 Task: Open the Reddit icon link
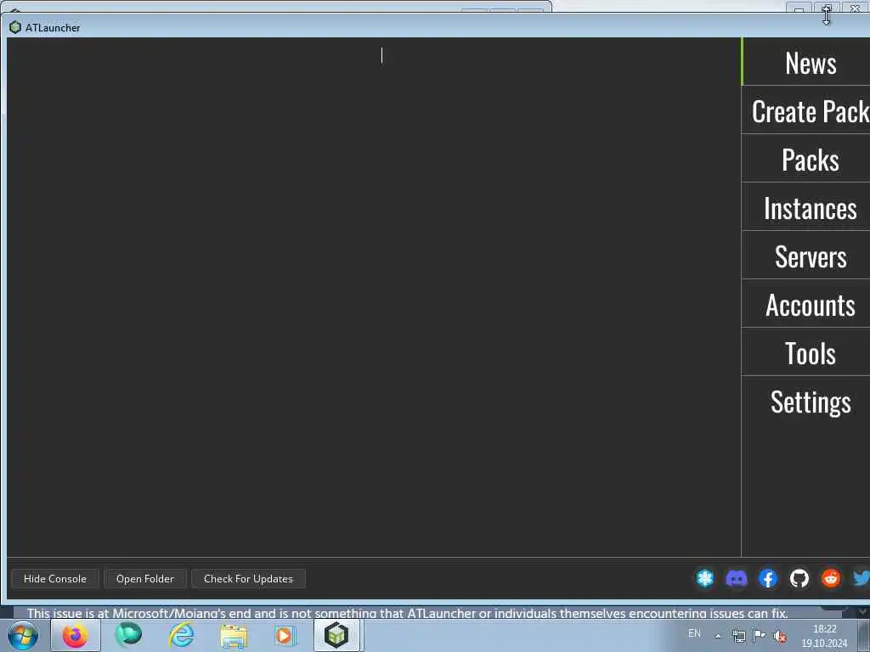coord(831,578)
